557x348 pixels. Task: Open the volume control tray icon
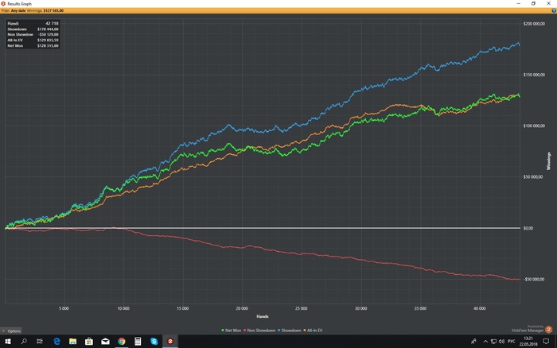pyautogui.click(x=501, y=342)
